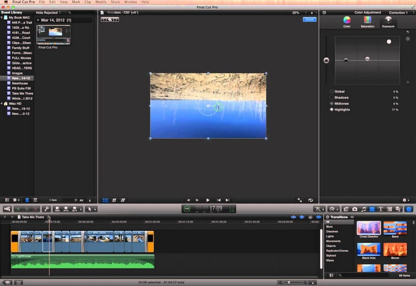The width and height of the screenshot is (416, 286).
Task: Open the File menu
Action: [42, 2]
